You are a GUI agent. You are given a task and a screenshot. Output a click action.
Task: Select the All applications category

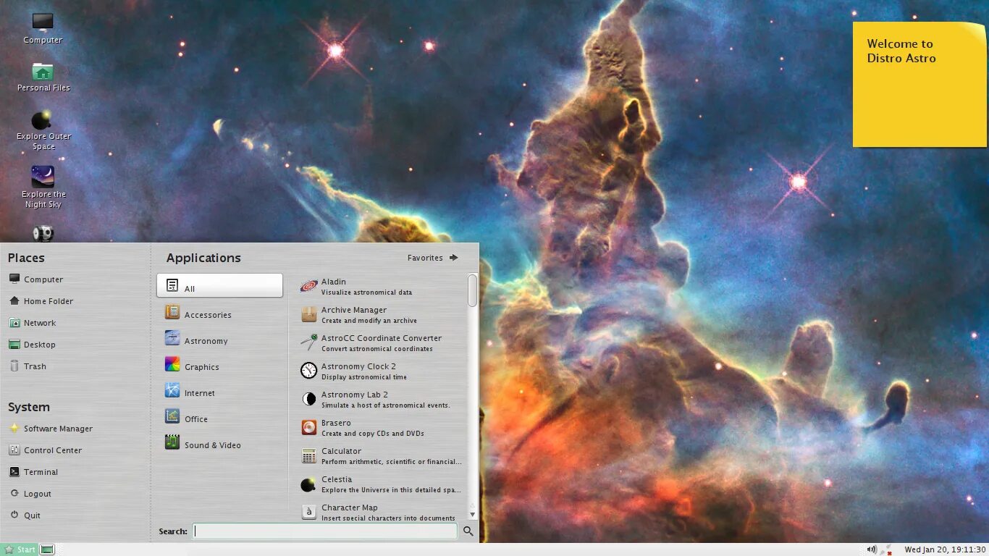(219, 285)
